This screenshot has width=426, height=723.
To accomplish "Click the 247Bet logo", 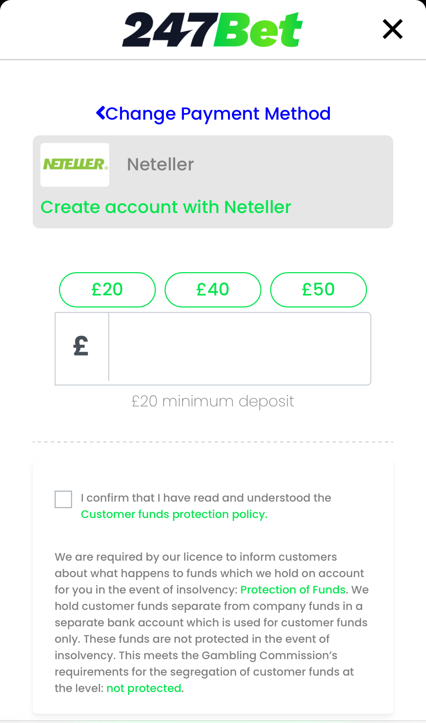I will coord(212,30).
